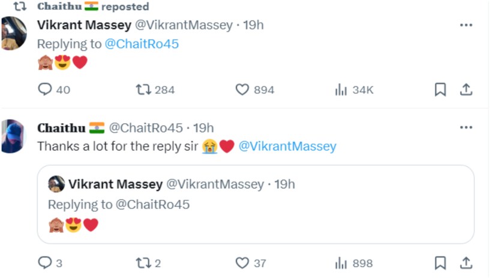Bookmark Vikrant Massey's reply tweet
Viewport: 498px width, 279px height.
[x=440, y=90]
